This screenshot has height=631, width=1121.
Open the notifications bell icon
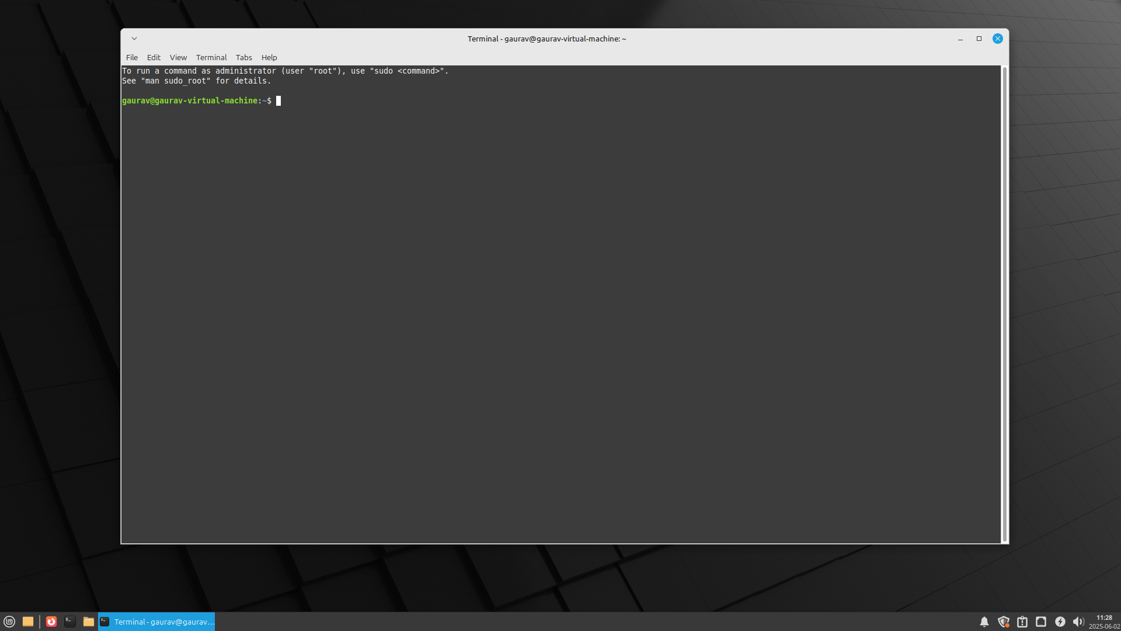(x=984, y=622)
